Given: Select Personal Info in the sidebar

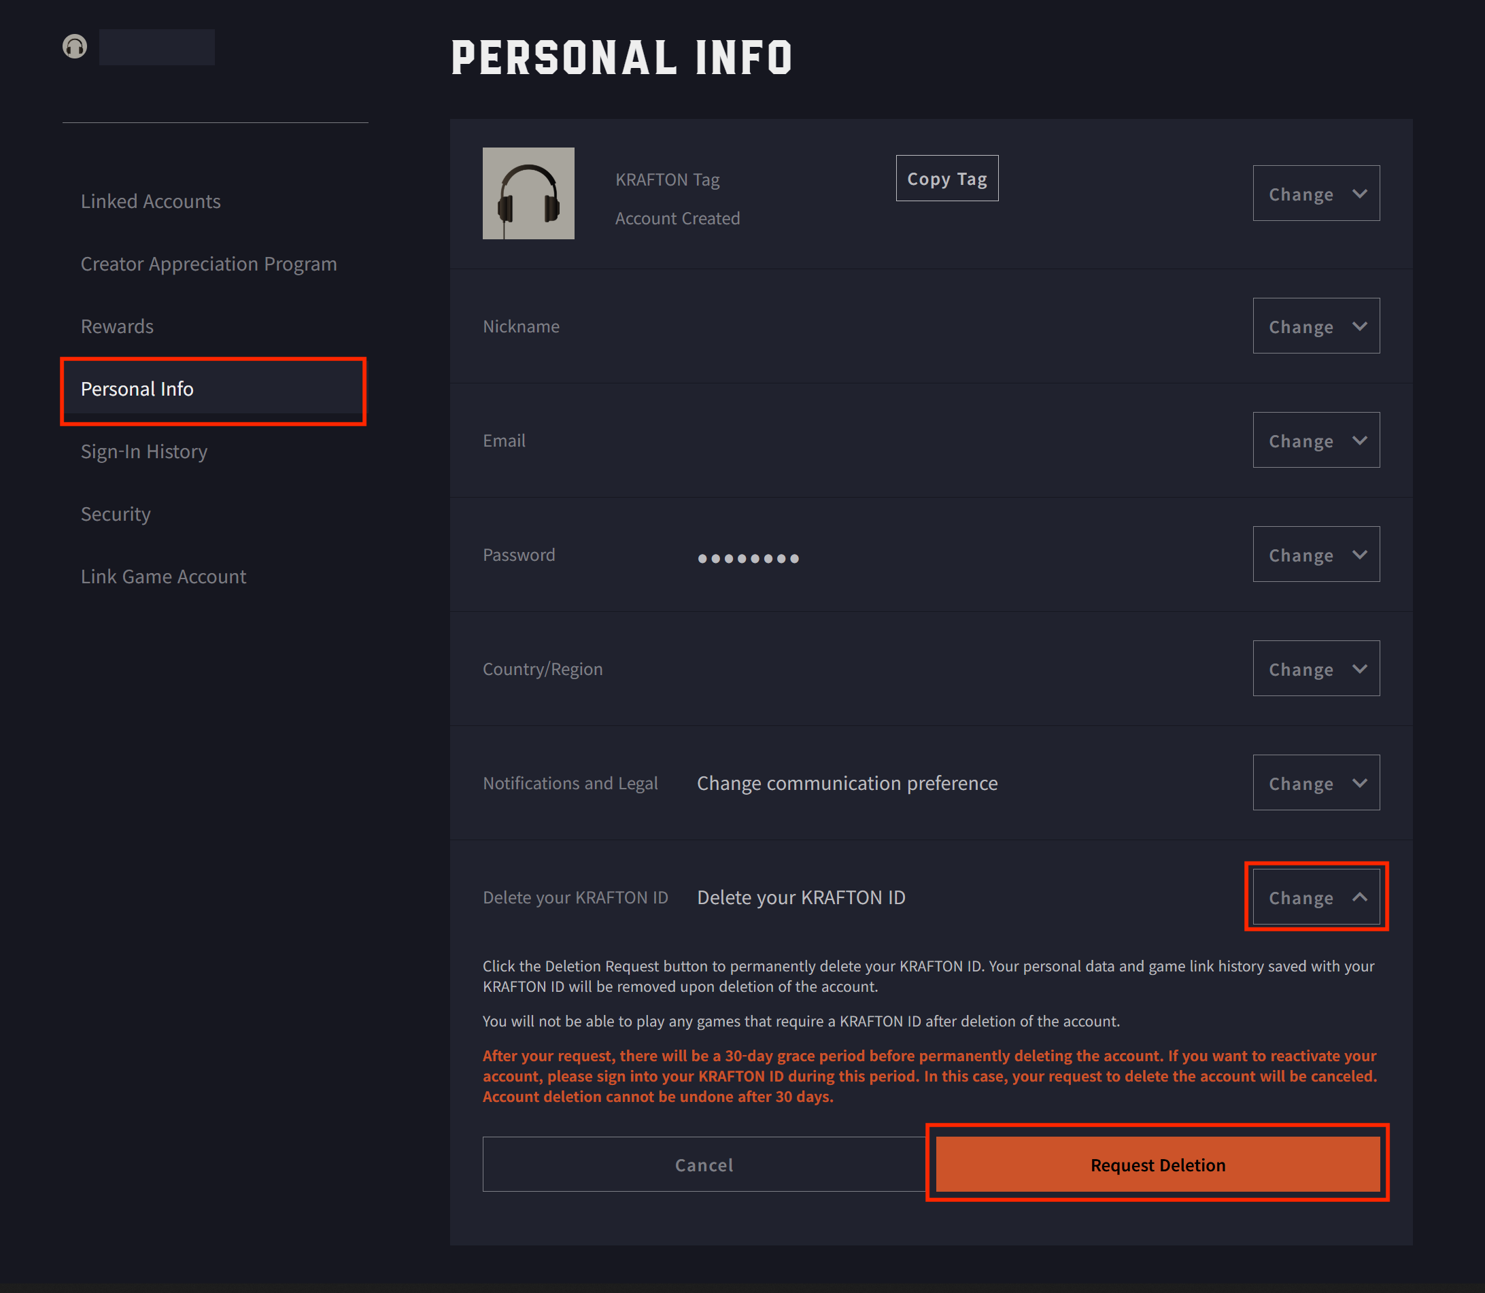Looking at the screenshot, I should coord(214,389).
